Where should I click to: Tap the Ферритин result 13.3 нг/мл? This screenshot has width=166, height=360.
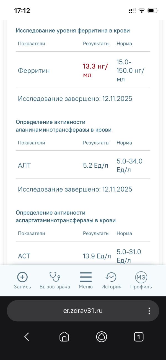[95, 71]
